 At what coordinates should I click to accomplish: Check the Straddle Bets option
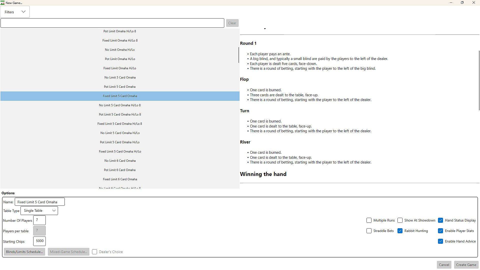tap(369, 231)
